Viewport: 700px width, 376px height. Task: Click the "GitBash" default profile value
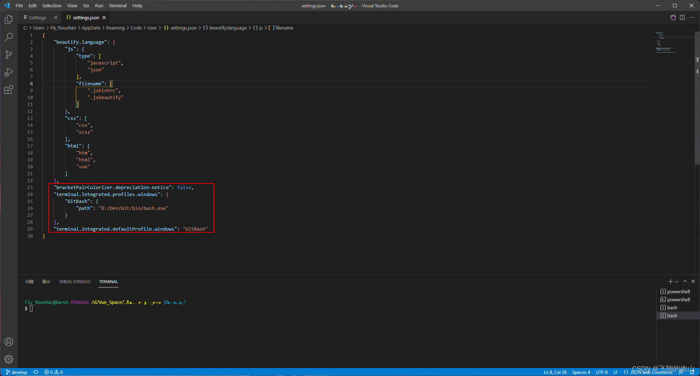(196, 229)
